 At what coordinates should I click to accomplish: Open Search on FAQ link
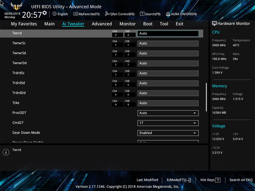[241, 180]
